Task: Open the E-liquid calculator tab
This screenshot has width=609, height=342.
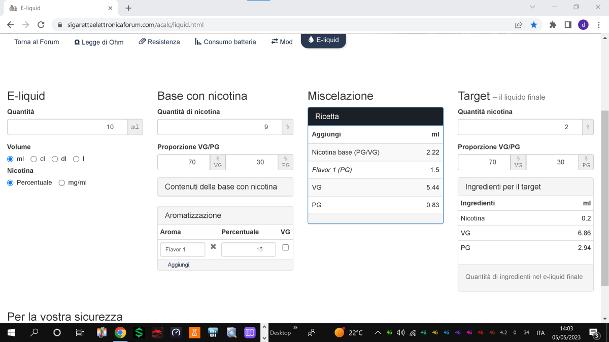Action: [x=323, y=40]
